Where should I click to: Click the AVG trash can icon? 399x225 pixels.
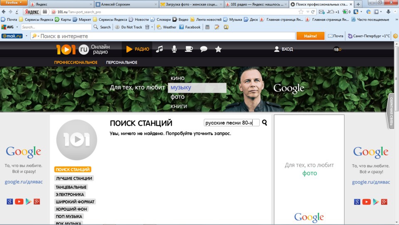pyautogui.click(x=147, y=27)
